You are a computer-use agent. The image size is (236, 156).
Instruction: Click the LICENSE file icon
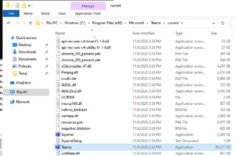point(58,97)
